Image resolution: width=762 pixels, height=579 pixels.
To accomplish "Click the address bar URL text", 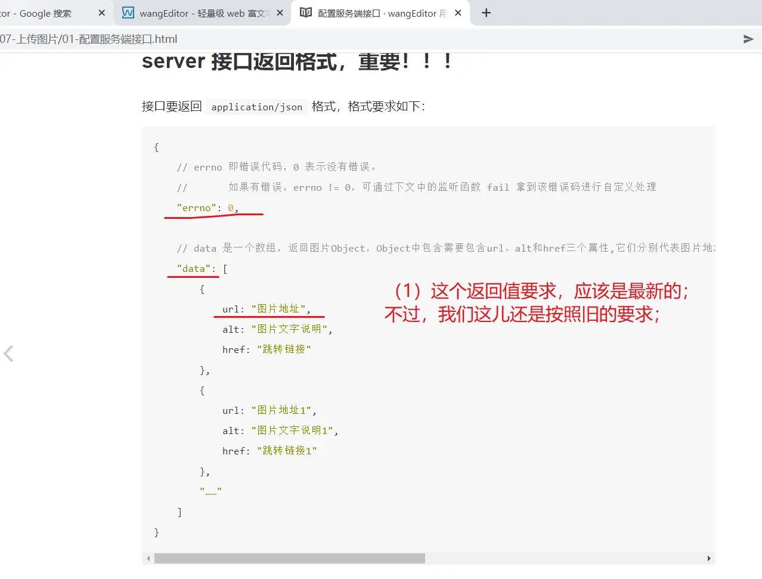I will (89, 39).
